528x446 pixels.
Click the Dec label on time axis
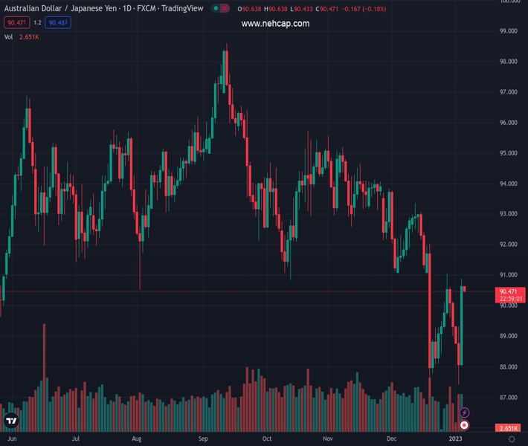392,439
